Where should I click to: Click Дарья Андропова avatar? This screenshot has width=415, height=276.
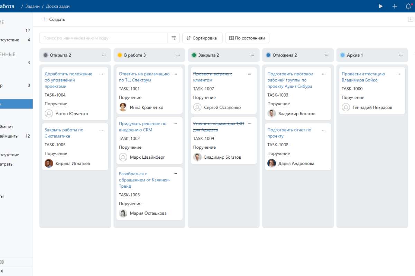[271, 164]
